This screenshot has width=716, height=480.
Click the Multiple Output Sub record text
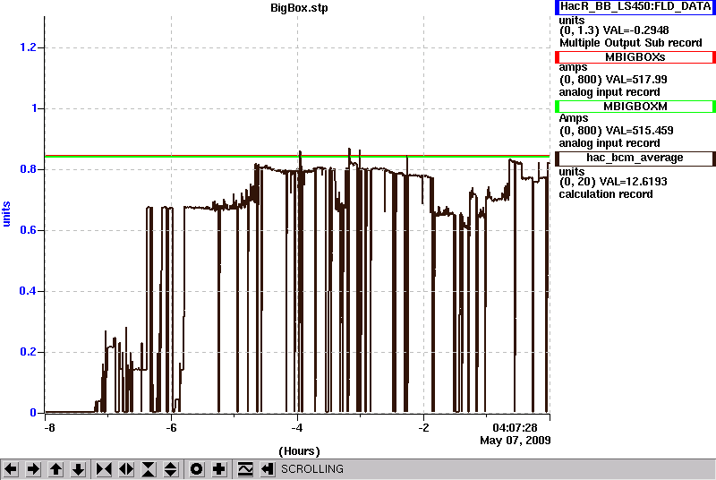[x=631, y=43]
